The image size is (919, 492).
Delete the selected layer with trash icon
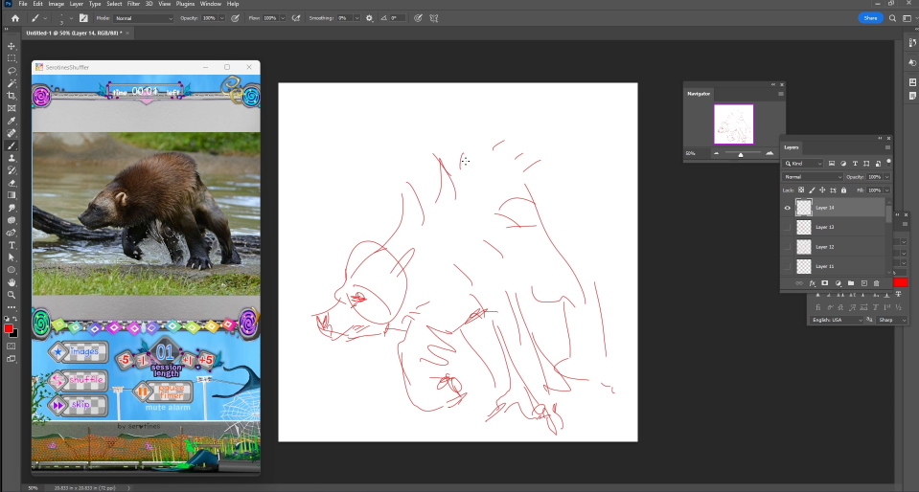click(877, 283)
